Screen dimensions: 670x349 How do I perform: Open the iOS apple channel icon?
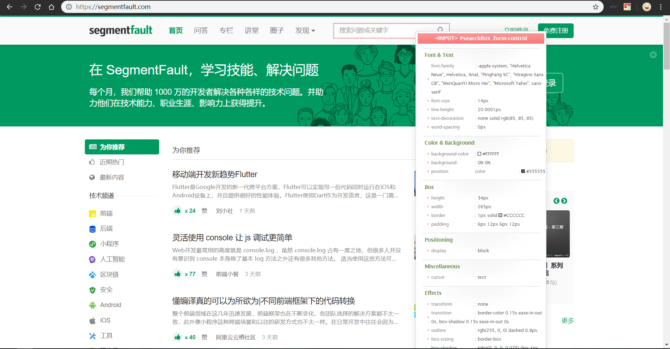point(93,320)
